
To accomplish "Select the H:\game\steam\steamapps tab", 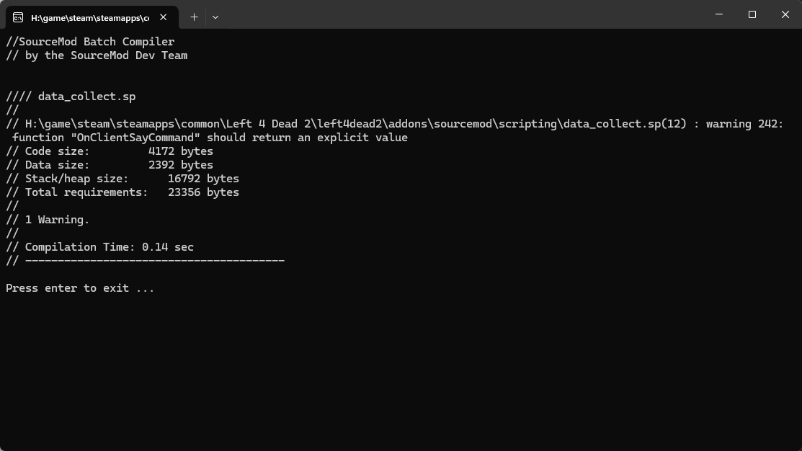I will coord(89,17).
